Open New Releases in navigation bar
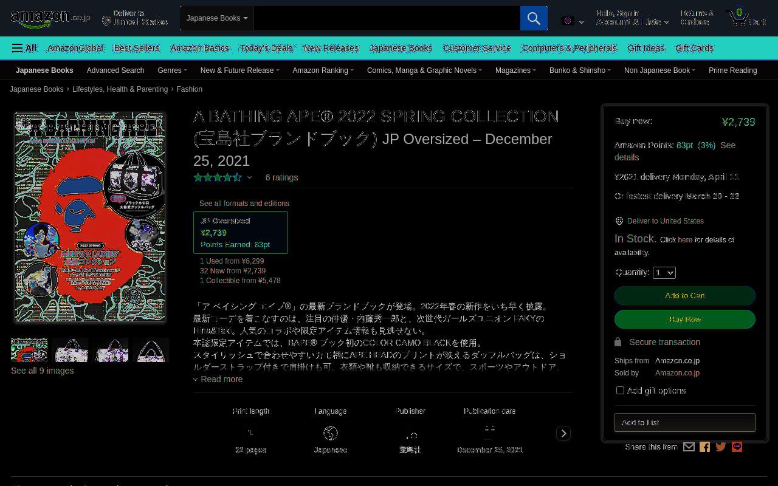Image resolution: width=778 pixels, height=486 pixels. tap(331, 48)
